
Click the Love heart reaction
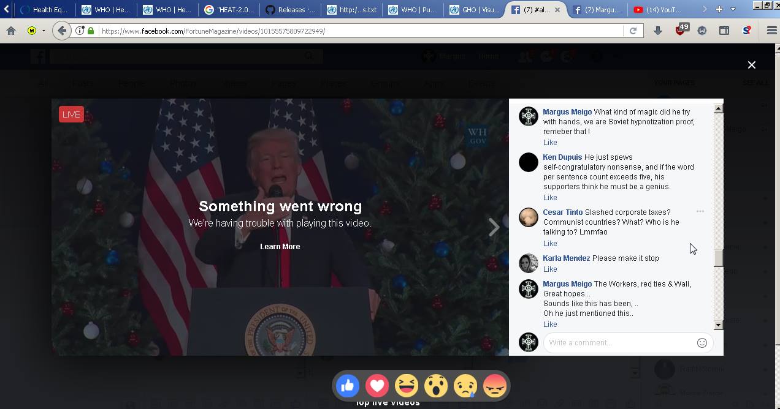377,386
